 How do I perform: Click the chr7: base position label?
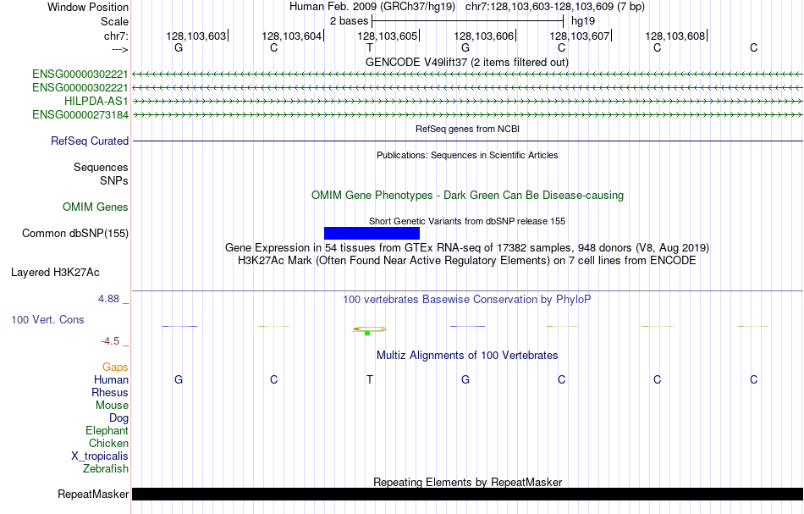(116, 36)
